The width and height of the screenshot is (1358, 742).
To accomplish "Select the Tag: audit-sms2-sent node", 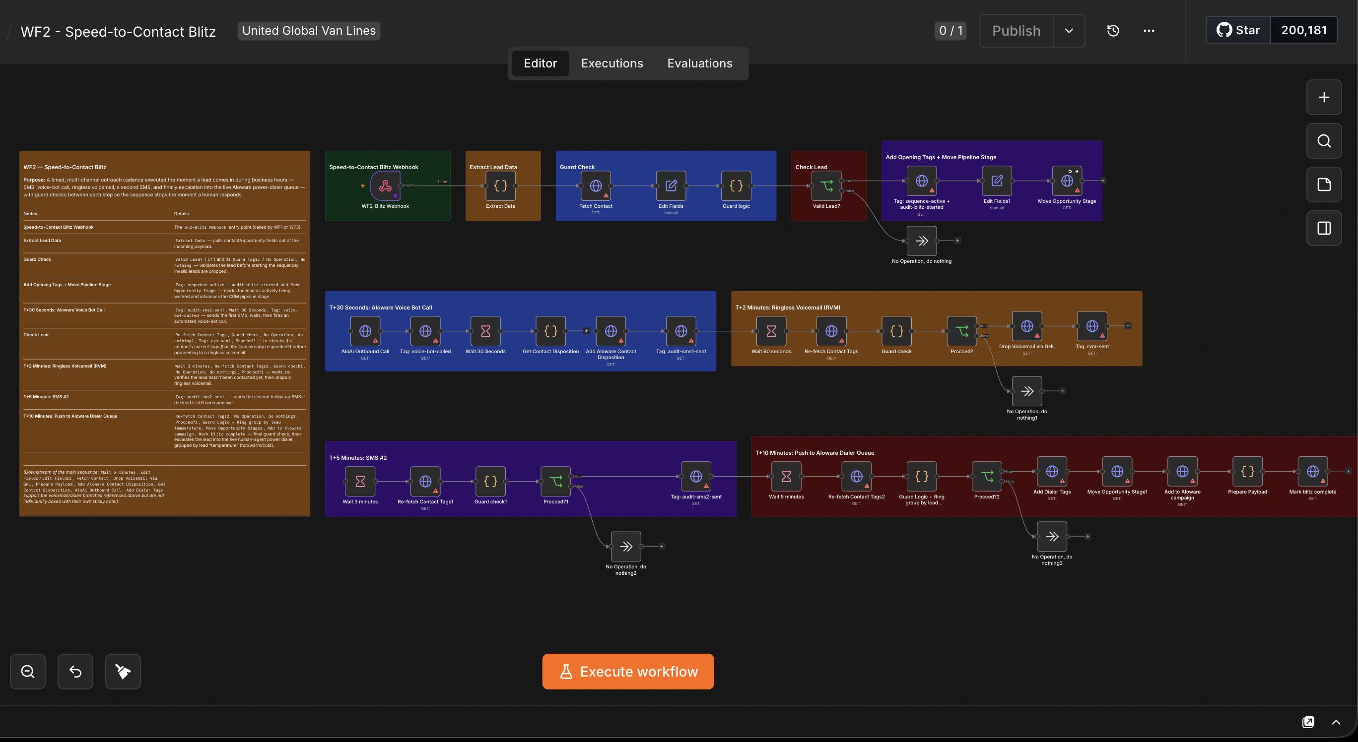I will [696, 477].
